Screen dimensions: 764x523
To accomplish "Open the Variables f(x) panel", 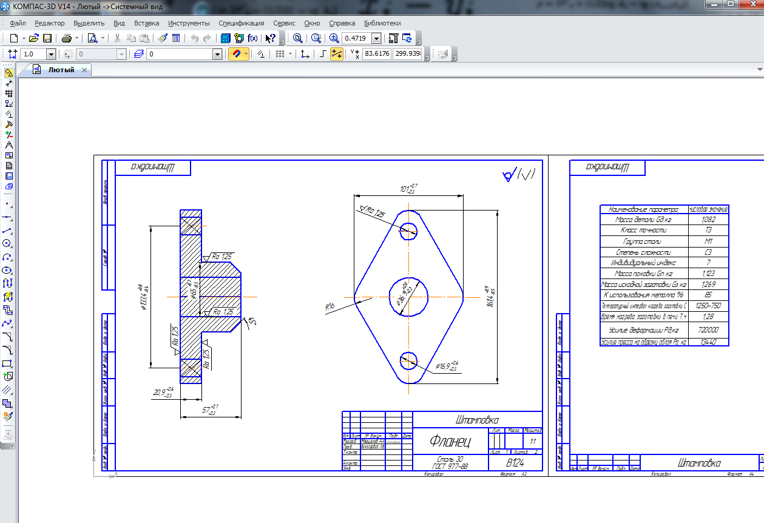I will (x=252, y=38).
